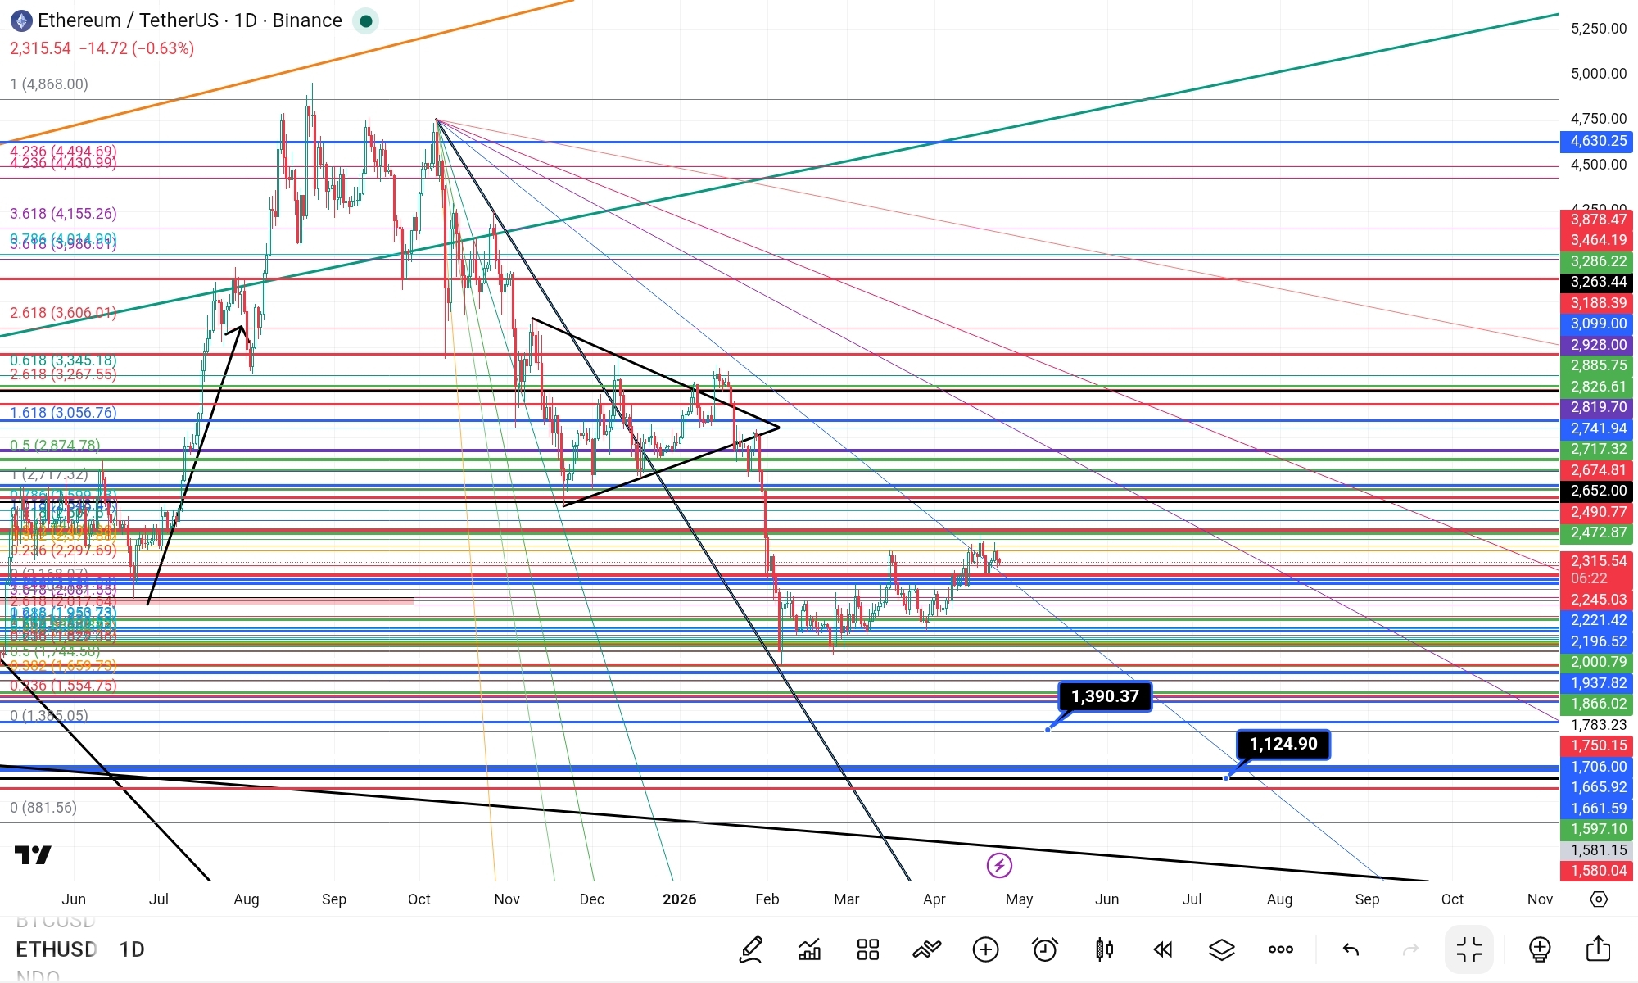Click the black 2,652.00 price label
The height and width of the screenshot is (983, 1638).
pyautogui.click(x=1597, y=491)
